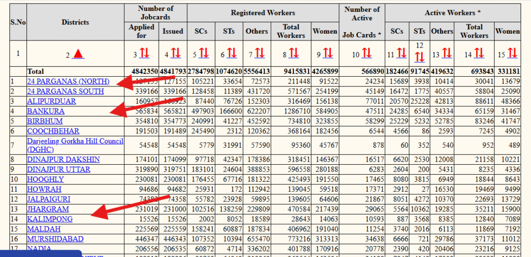Open the KALIMPONG district link
531x257 pixels.
pyautogui.click(x=50, y=219)
